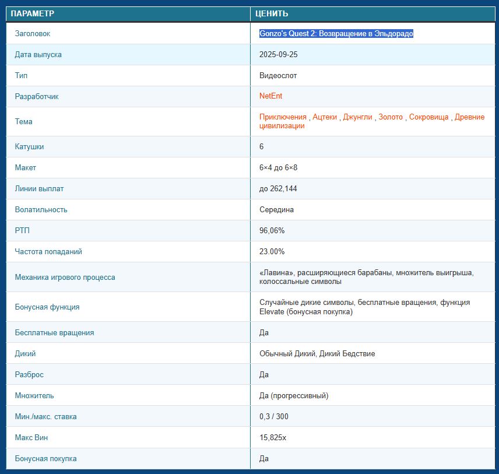This screenshot has height=474, width=499.
Task: Select the Золото theme link
Action: tap(391, 117)
